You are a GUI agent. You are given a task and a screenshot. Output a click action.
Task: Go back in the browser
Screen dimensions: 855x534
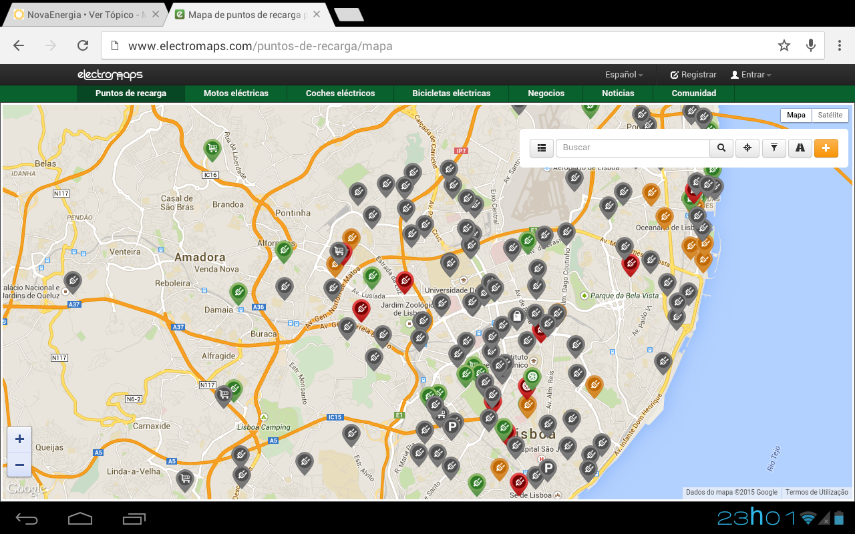tap(19, 45)
